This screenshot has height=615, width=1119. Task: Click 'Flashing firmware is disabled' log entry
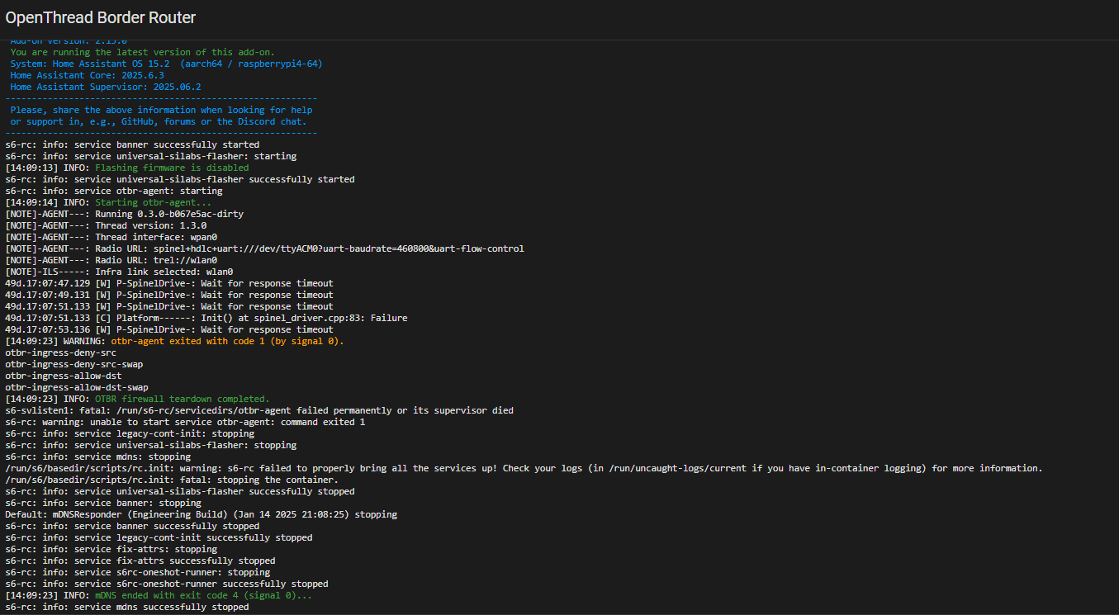126,168
